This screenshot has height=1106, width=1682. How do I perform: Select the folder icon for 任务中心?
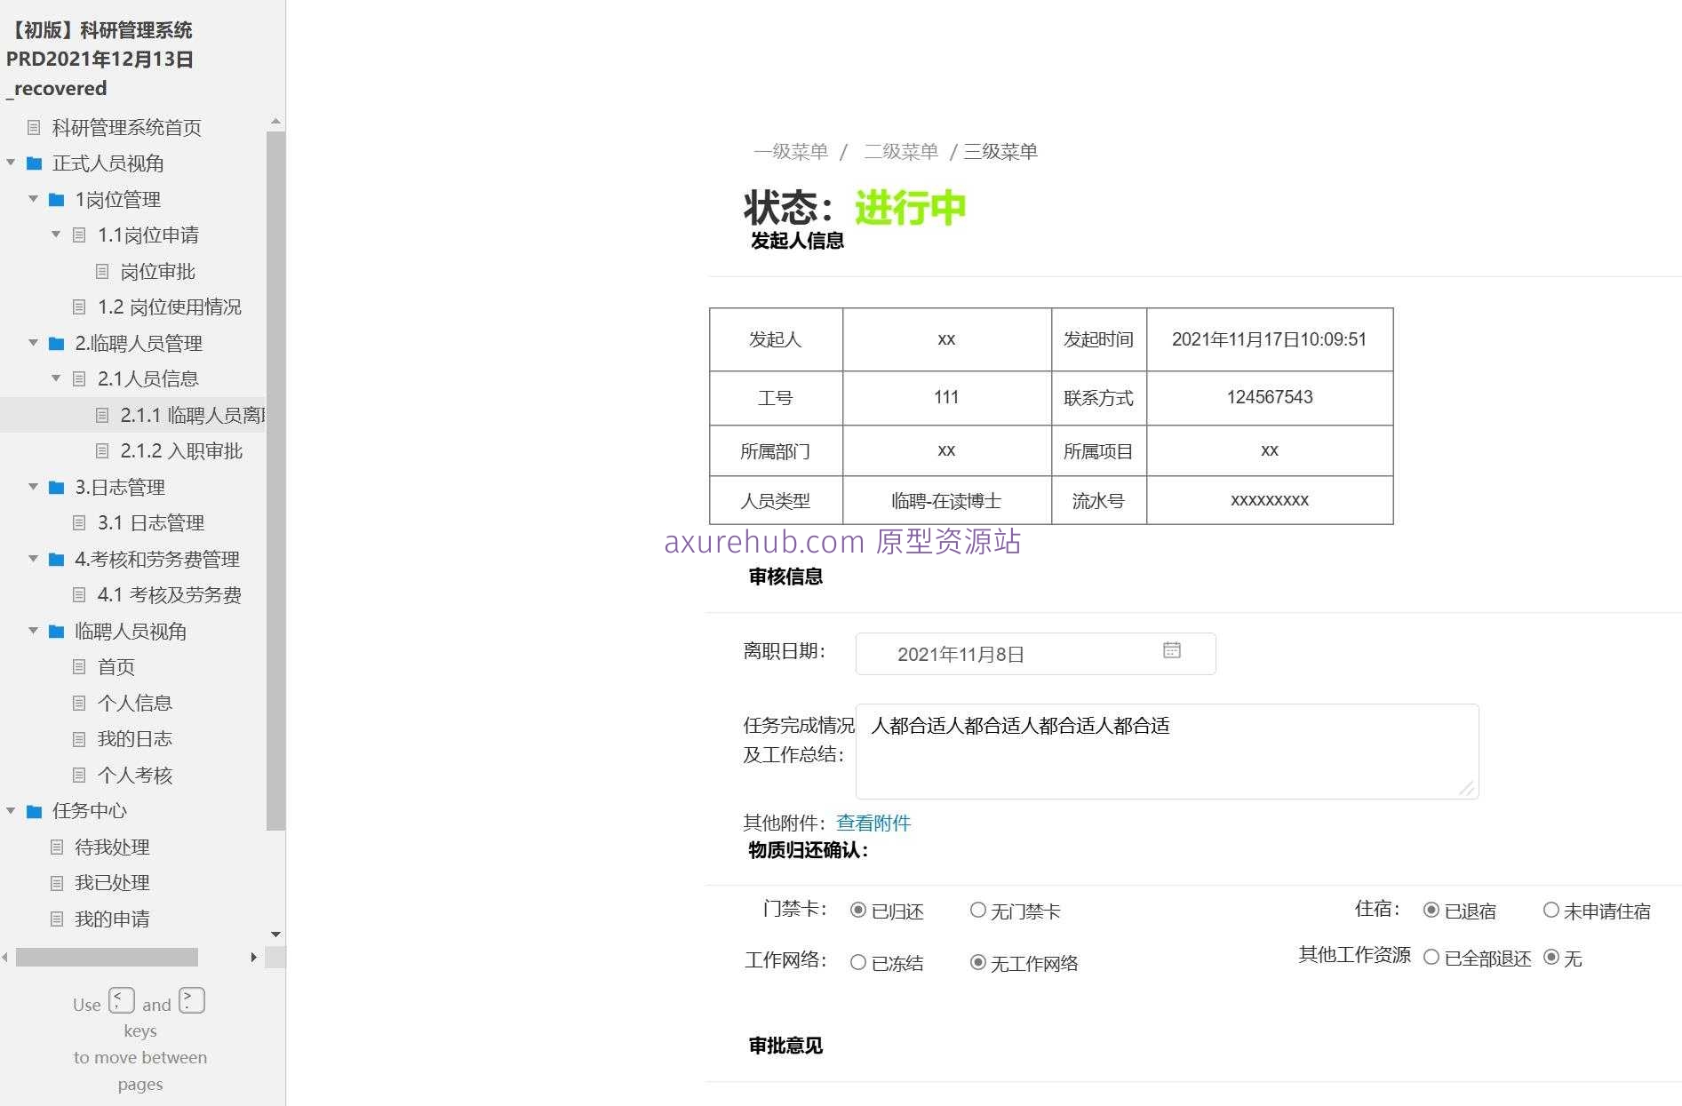point(34,811)
